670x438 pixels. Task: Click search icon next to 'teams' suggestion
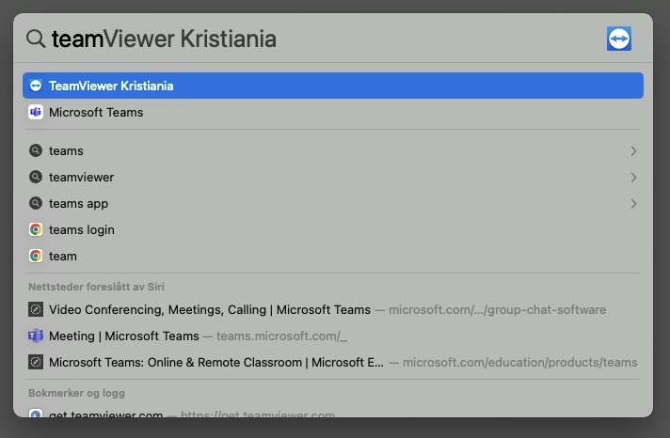point(36,150)
